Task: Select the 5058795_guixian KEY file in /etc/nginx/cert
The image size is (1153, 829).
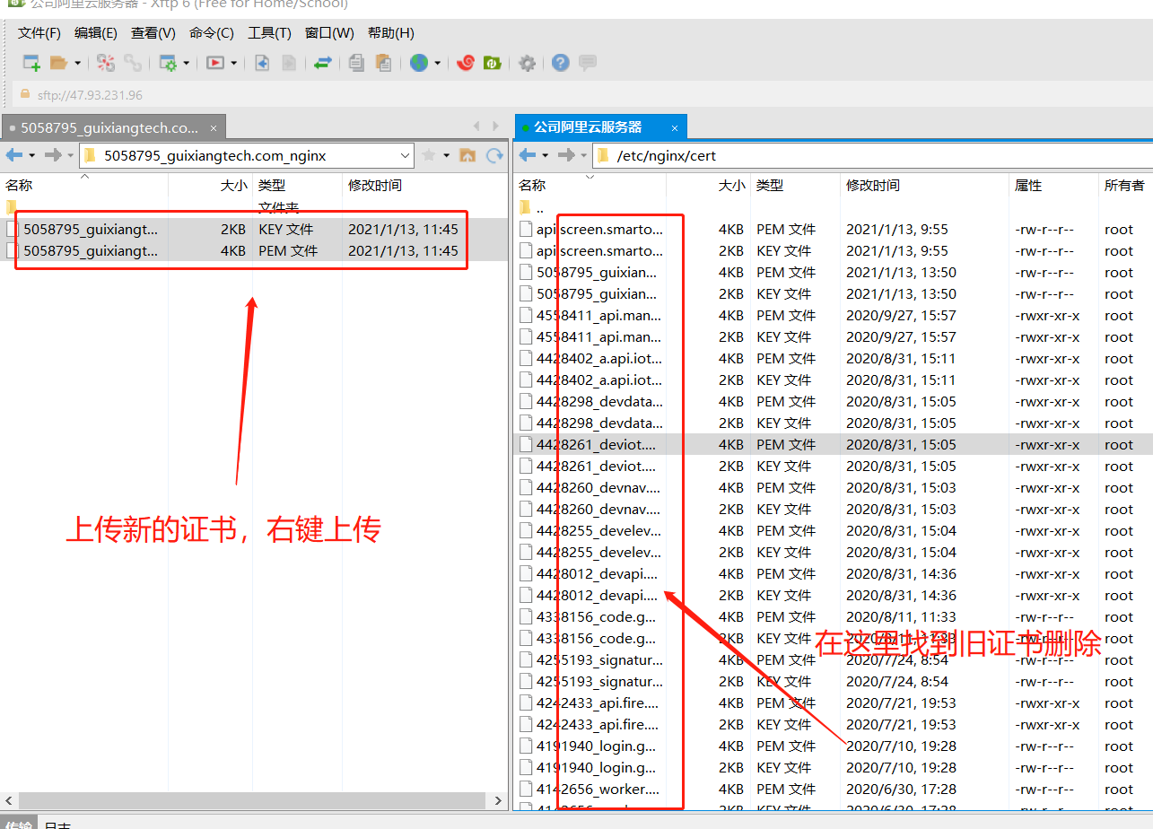Action: tap(592, 293)
